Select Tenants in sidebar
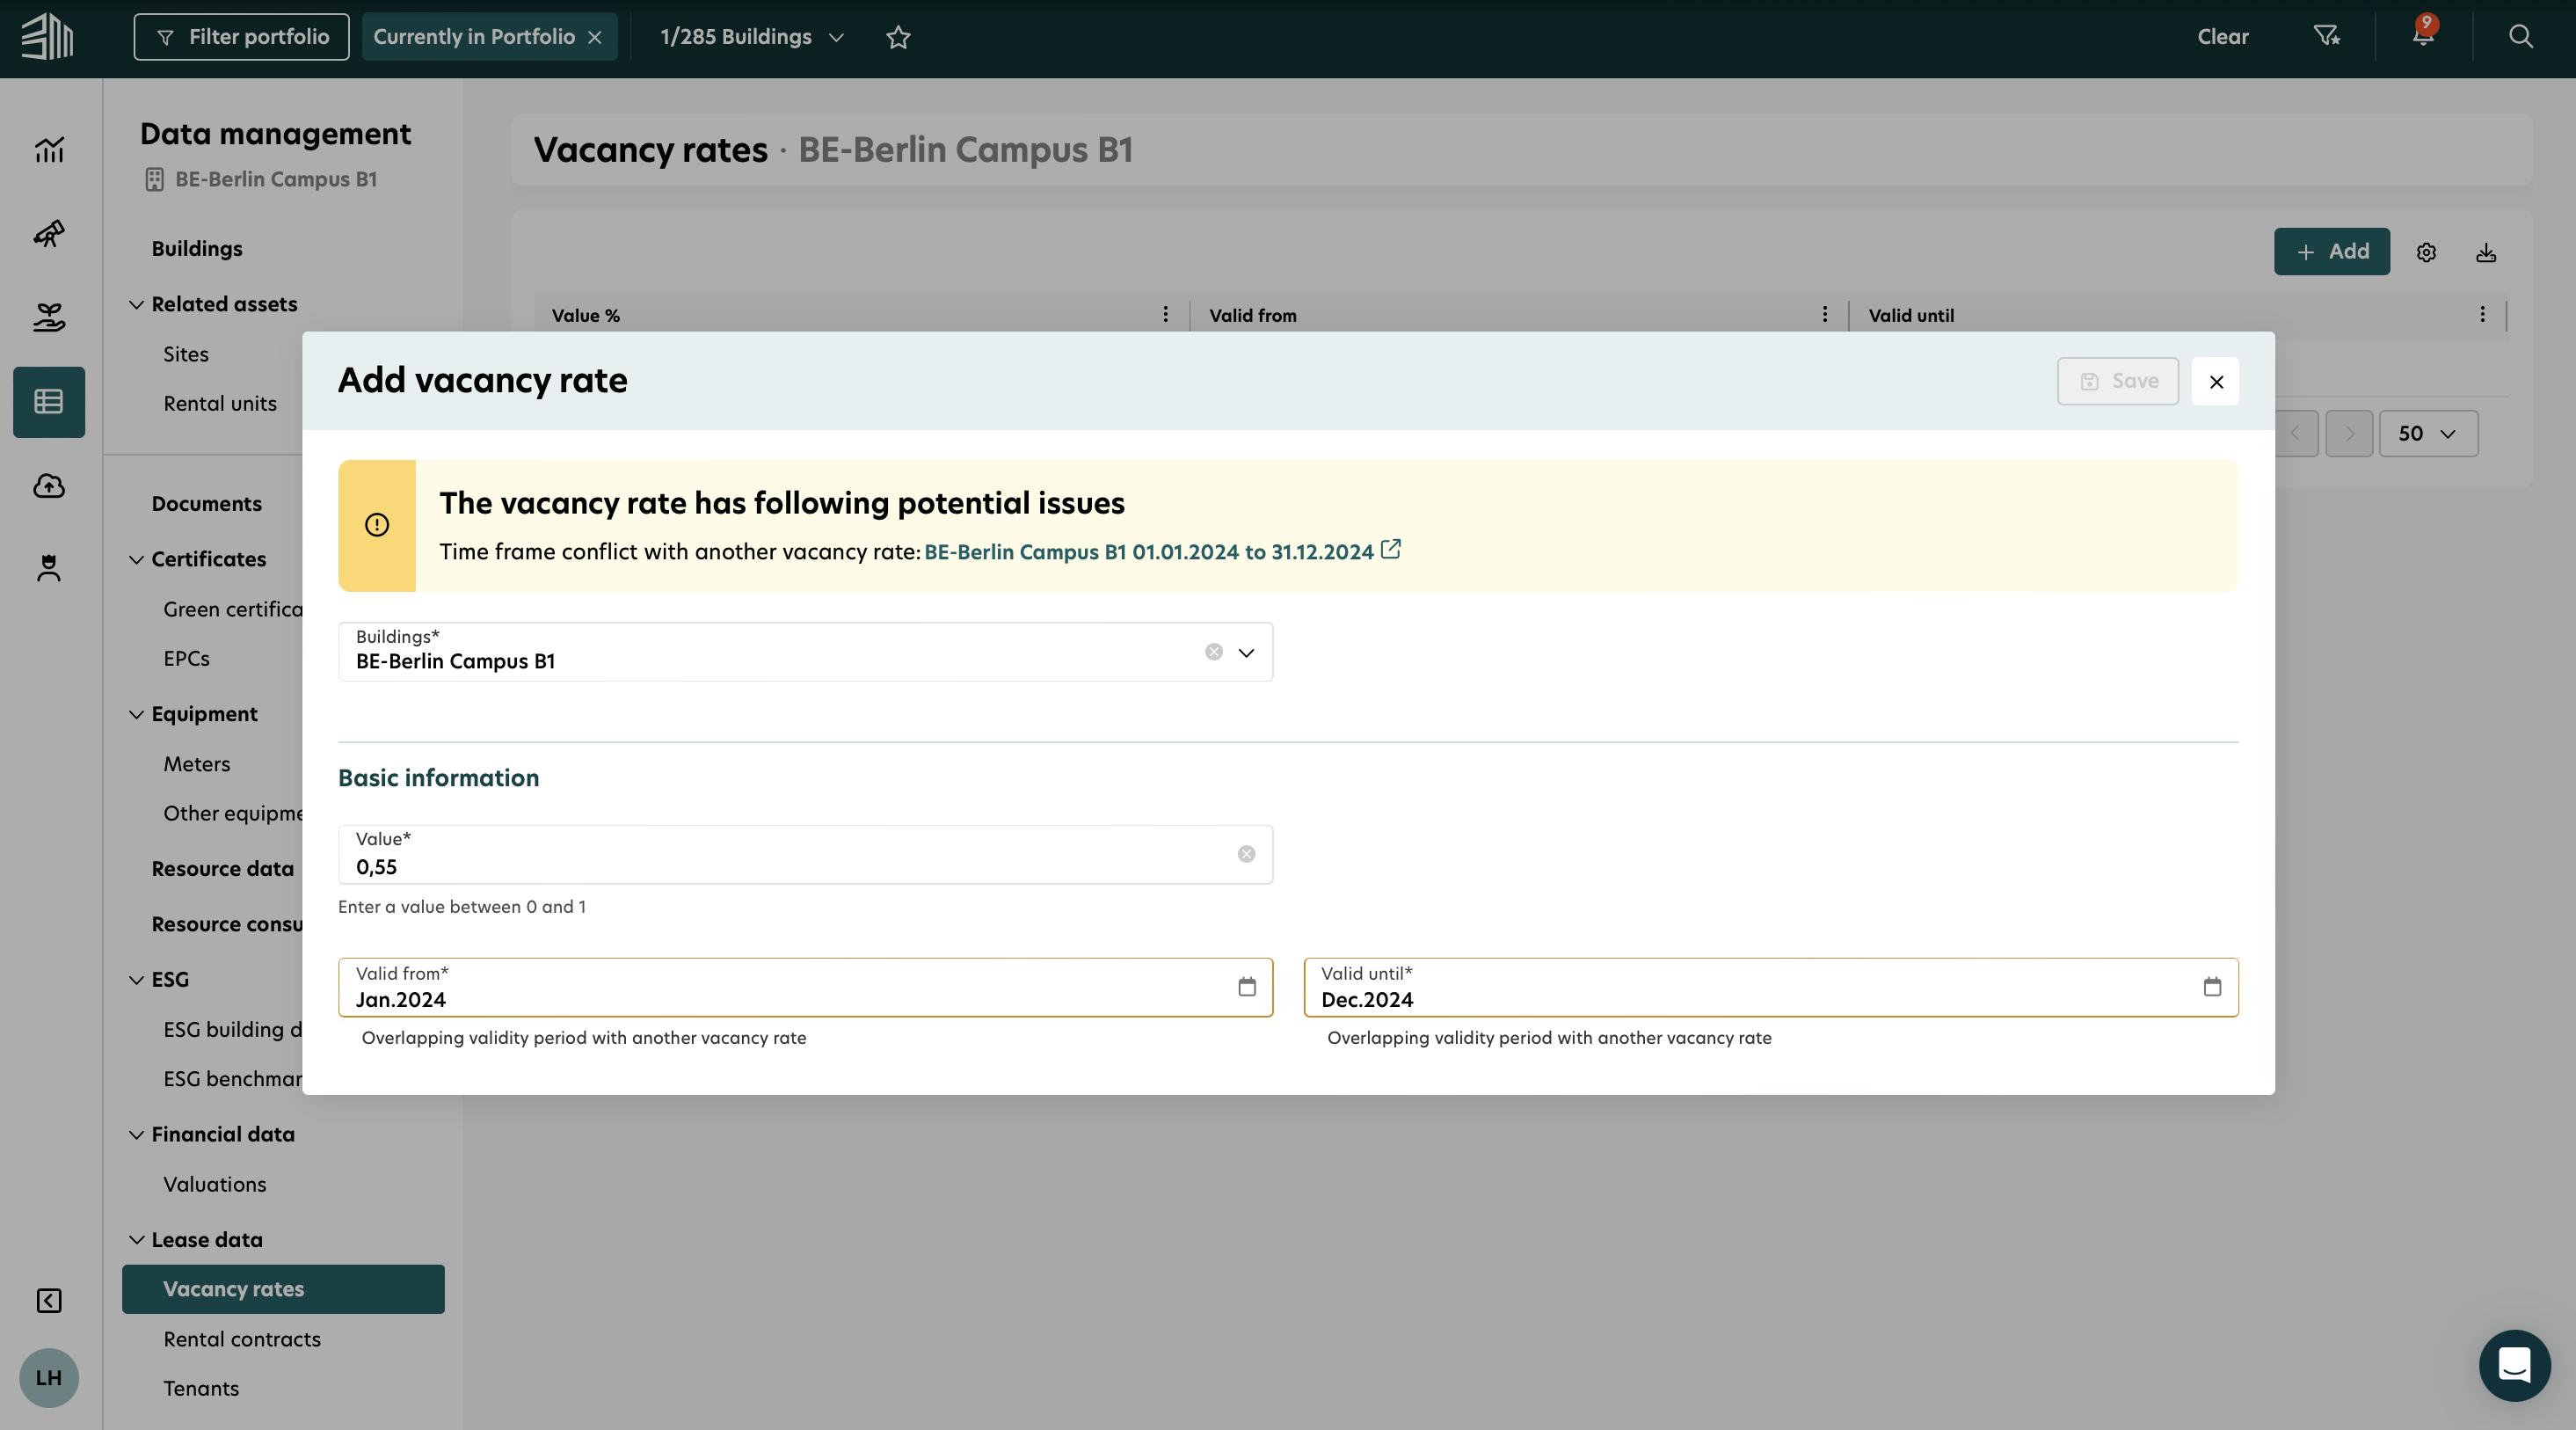 point(201,1388)
